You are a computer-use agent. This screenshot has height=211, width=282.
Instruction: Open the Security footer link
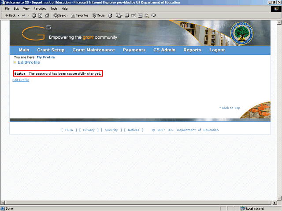[x=111, y=130]
